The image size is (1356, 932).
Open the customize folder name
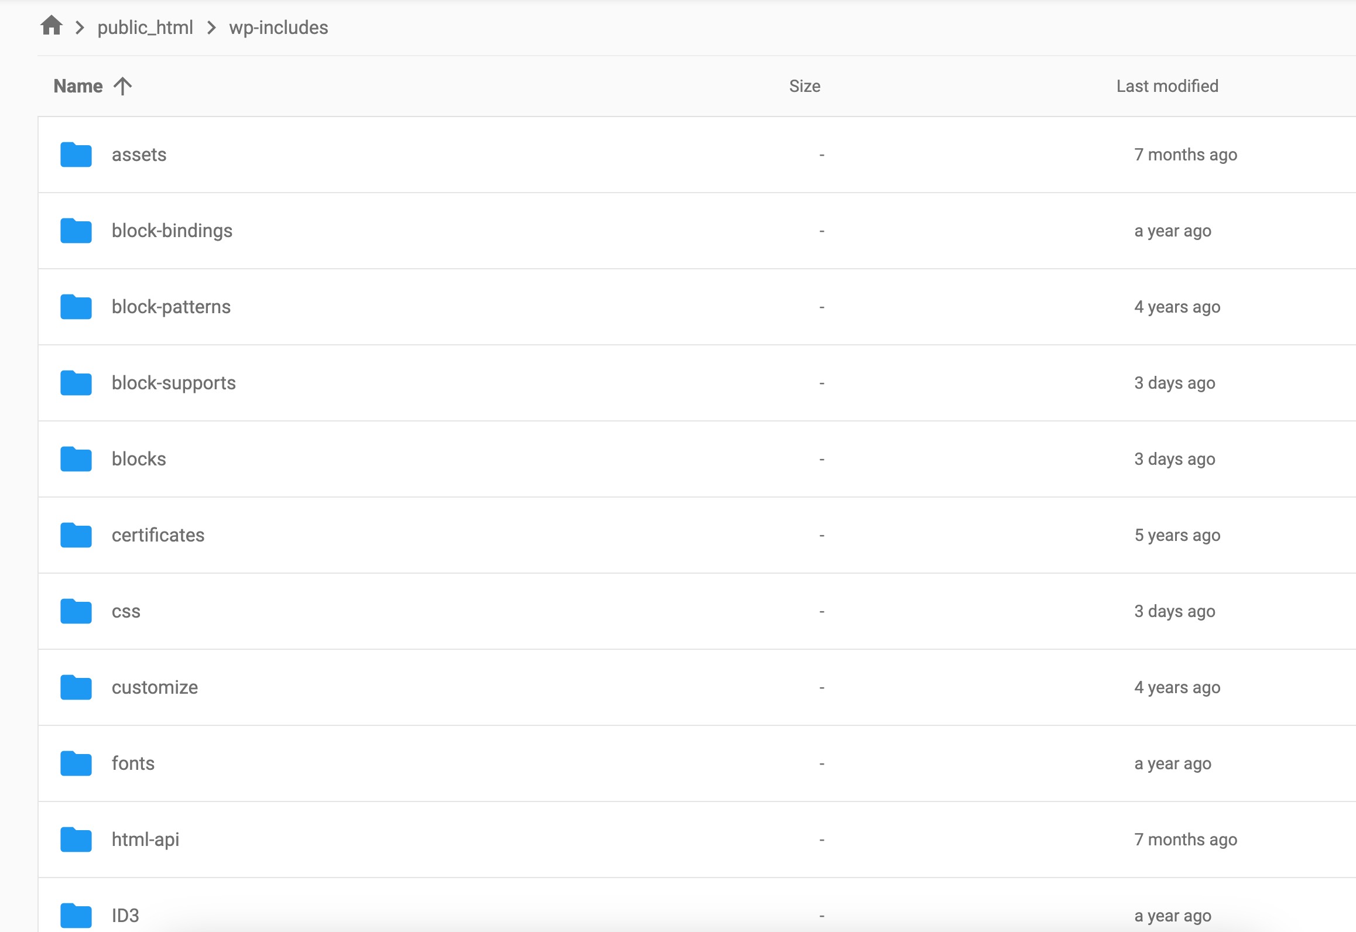click(155, 687)
